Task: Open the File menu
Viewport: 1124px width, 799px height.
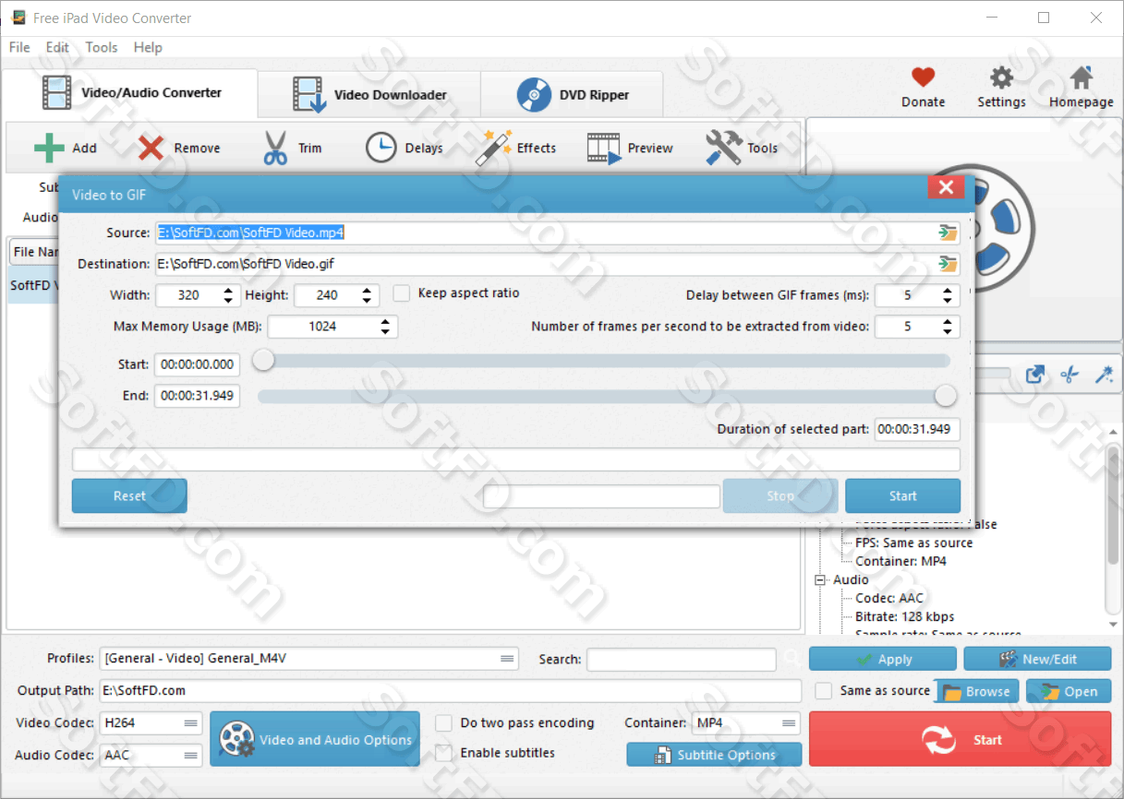Action: click(x=19, y=47)
